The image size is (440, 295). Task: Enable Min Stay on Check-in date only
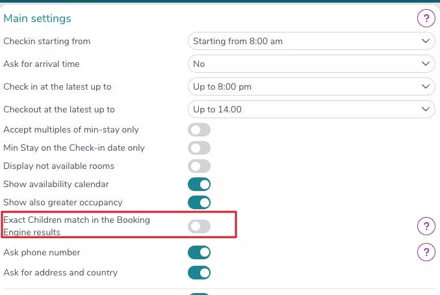coord(200,148)
